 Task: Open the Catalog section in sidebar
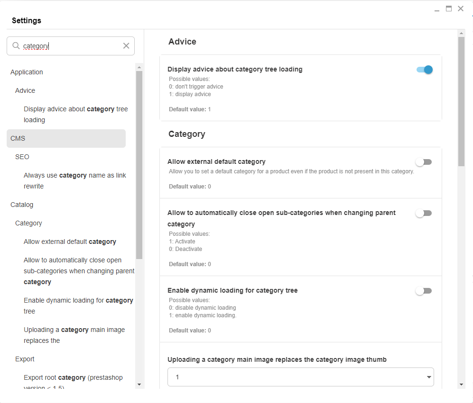tap(22, 205)
